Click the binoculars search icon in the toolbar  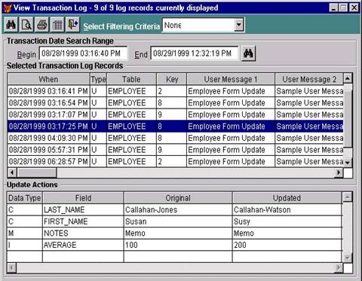(x=11, y=25)
